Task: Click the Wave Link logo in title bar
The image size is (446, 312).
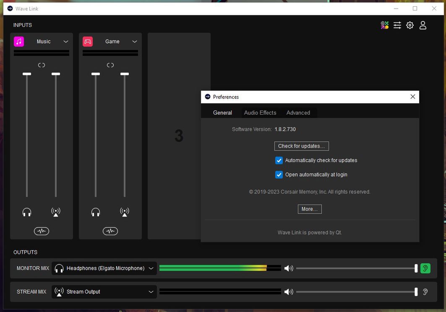Action: click(10, 8)
